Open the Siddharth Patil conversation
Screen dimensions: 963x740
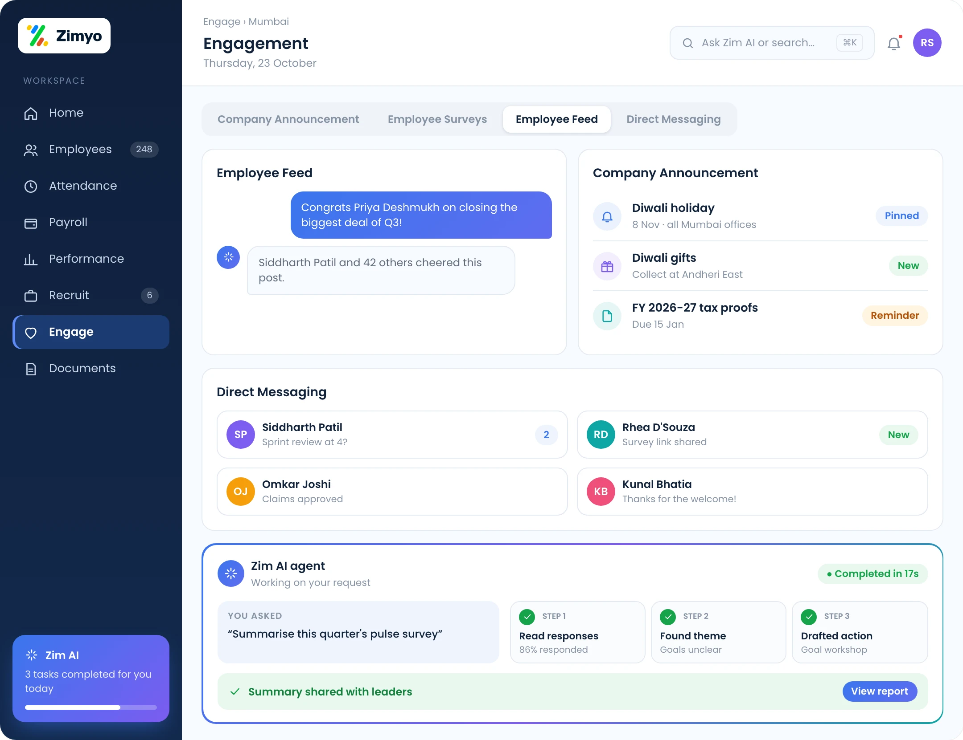pyautogui.click(x=392, y=435)
